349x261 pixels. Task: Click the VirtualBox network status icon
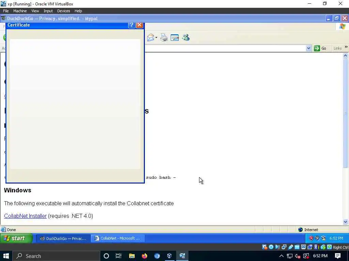[x=284, y=247]
